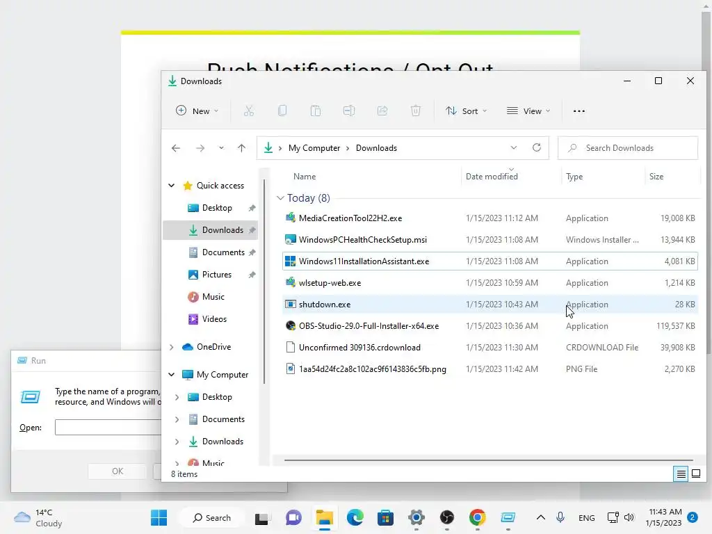Open the Chat app on taskbar
Image resolution: width=712 pixels, height=534 pixels.
coord(294,517)
